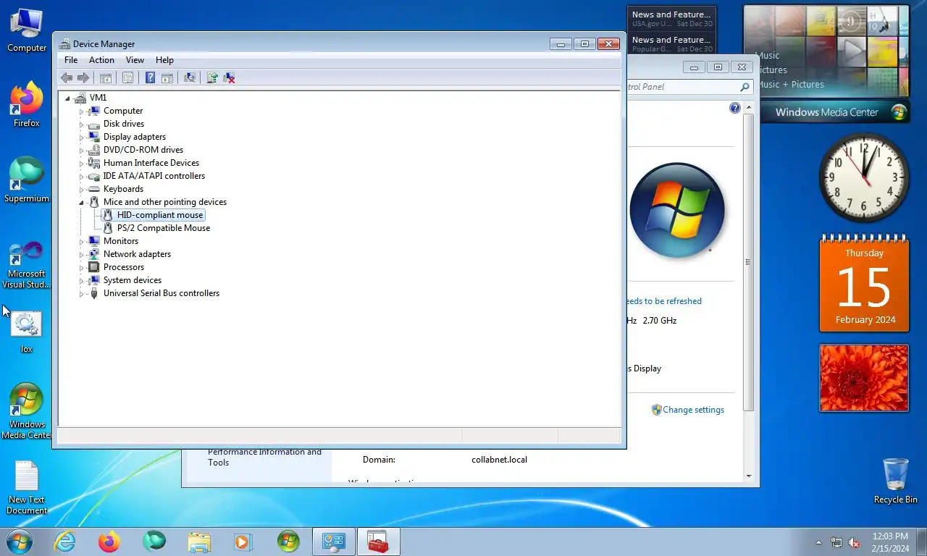Click the System window vertical scrollbar

click(x=748, y=262)
